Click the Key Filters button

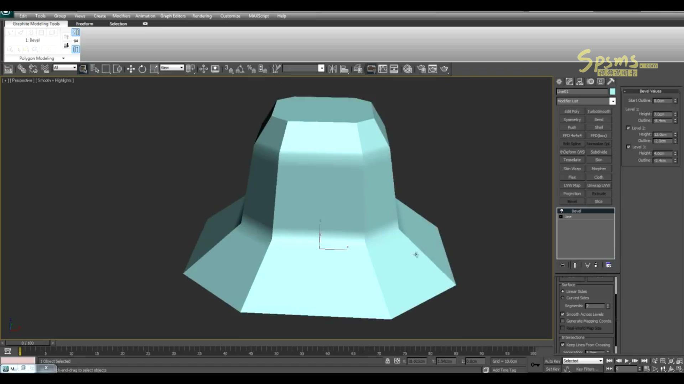pos(587,369)
